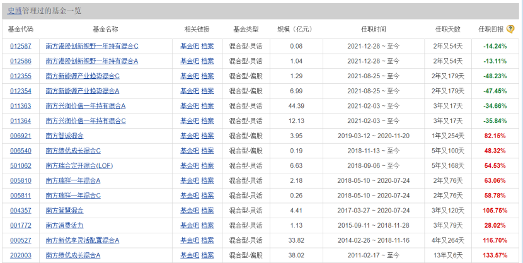The height and width of the screenshot is (263, 523).
Task: Select fund code 011363
Action: (x=21, y=106)
